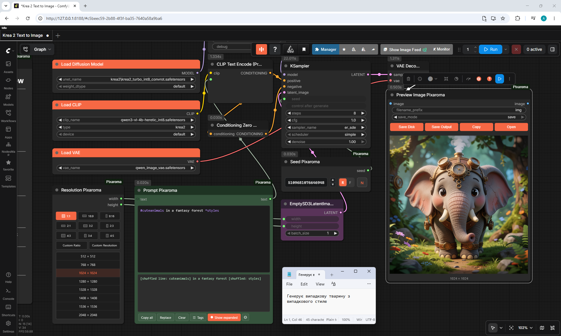This screenshot has height=336, width=561.
Task: Open the Models sidebar panel
Action: [8, 100]
